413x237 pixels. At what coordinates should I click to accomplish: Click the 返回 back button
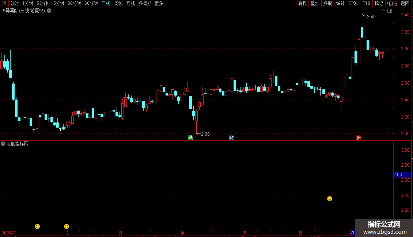click(405, 3)
